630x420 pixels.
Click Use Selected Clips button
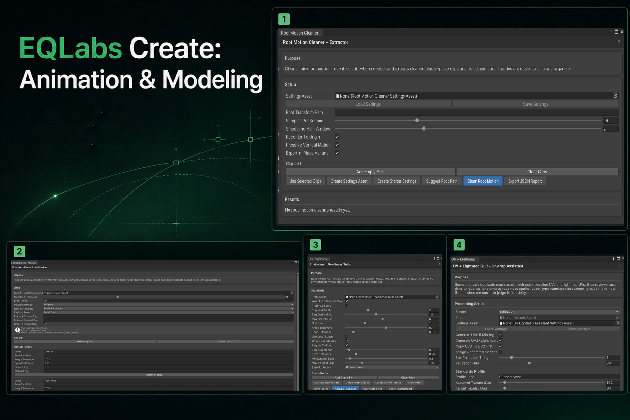(305, 181)
